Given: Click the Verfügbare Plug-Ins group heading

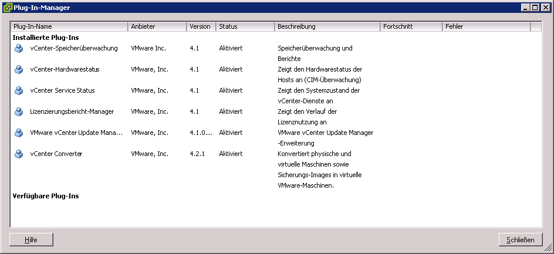Looking at the screenshot, I should click(x=46, y=196).
